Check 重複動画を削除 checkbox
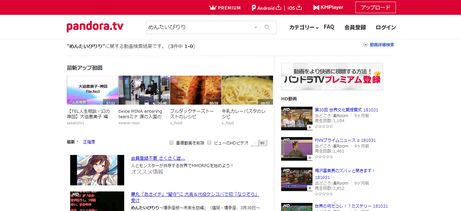The image size is (461, 211). pyautogui.click(x=171, y=142)
